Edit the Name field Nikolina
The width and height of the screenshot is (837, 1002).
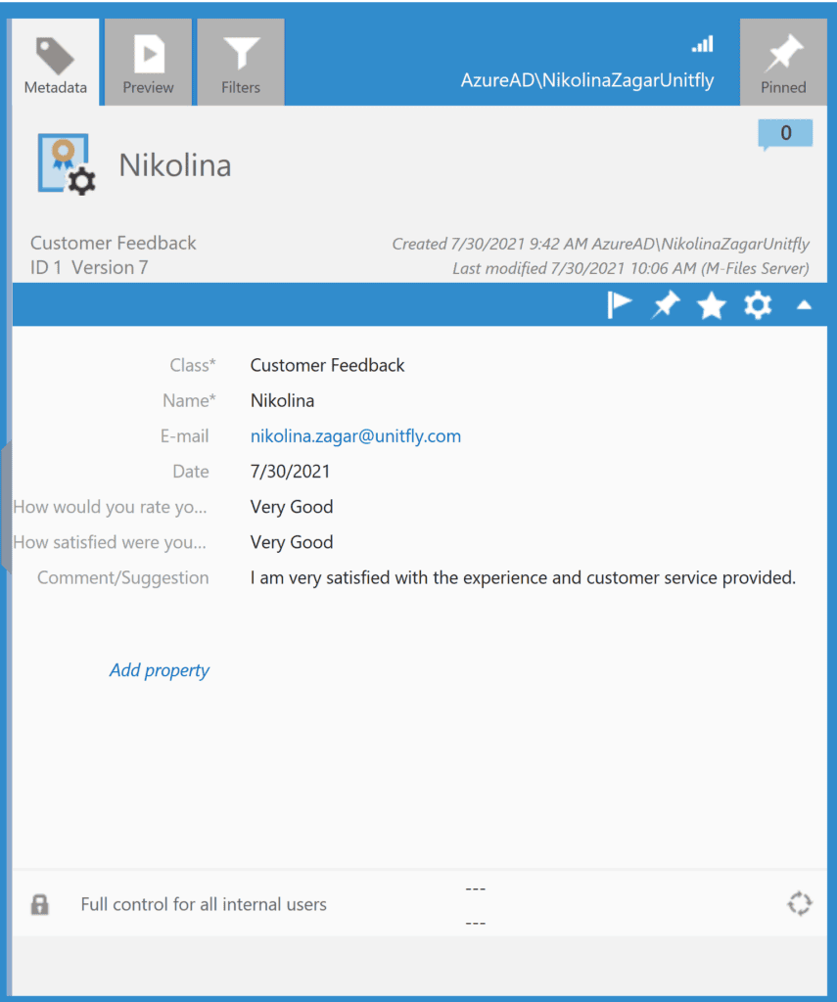click(x=282, y=400)
